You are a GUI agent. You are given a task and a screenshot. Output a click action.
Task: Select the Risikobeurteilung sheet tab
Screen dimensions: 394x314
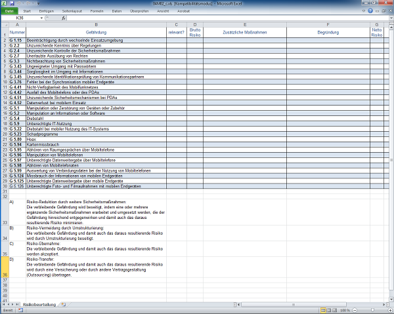point(39,305)
